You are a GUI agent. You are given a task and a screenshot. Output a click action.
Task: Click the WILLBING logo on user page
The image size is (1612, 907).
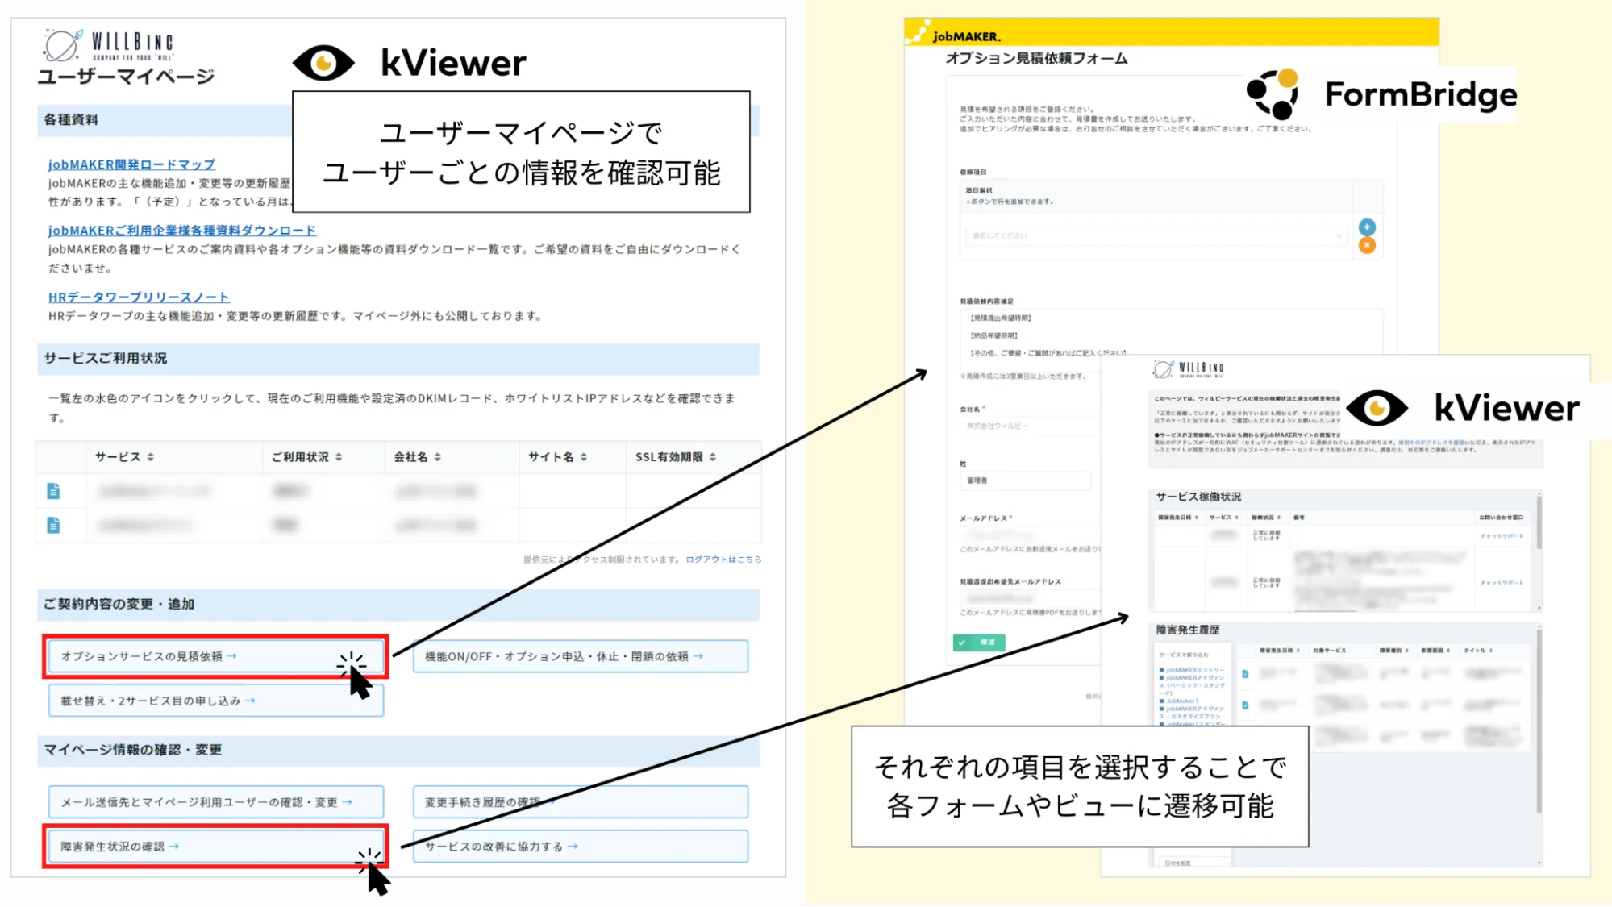[x=109, y=46]
